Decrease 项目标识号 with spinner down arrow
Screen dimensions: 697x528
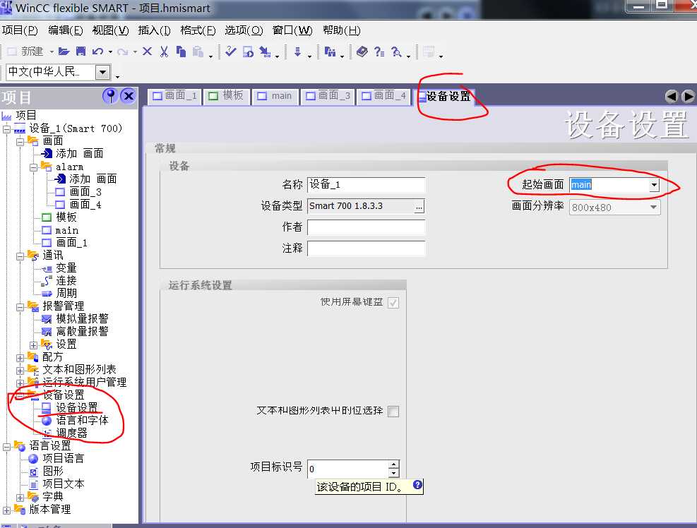point(394,474)
